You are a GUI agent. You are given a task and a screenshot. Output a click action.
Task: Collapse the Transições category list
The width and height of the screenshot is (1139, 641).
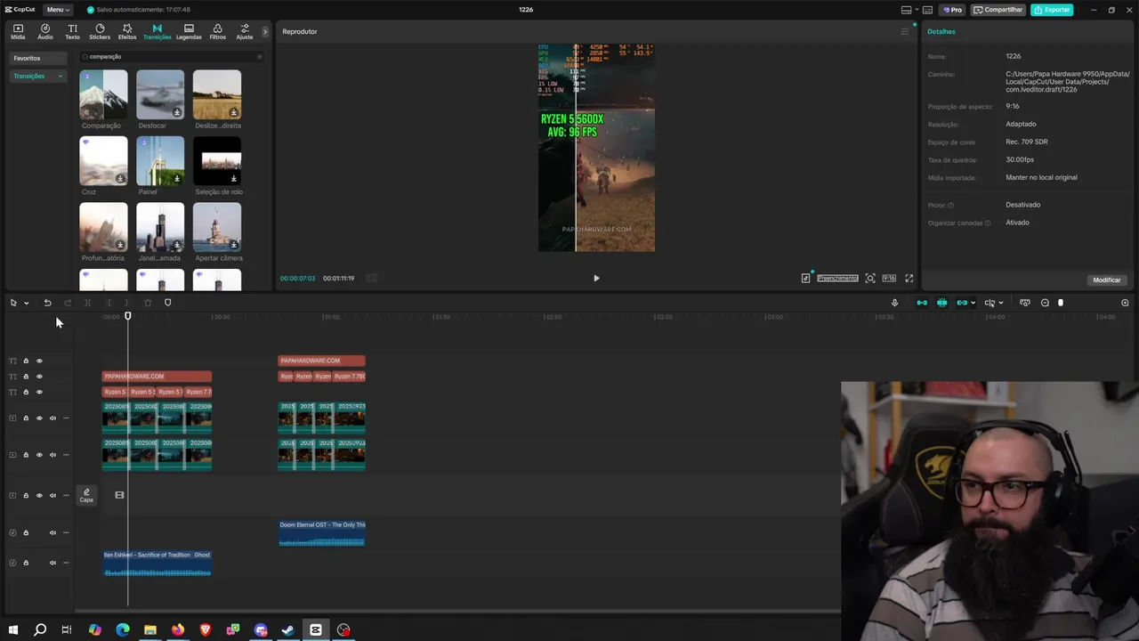61,77
